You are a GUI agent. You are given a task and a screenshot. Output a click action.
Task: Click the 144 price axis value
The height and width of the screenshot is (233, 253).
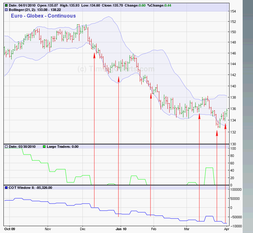pyautogui.click(x=233, y=64)
